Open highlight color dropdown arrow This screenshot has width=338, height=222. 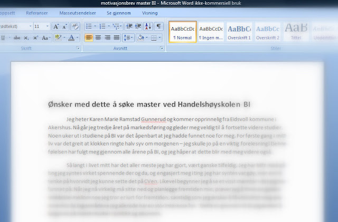coord(64,38)
